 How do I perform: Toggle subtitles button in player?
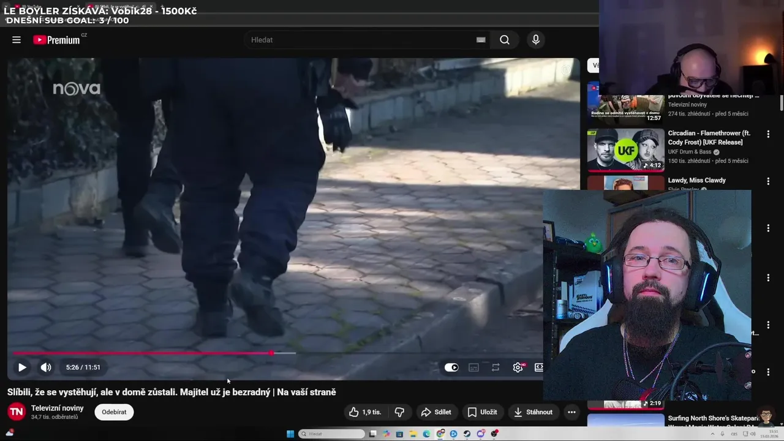coord(473,367)
